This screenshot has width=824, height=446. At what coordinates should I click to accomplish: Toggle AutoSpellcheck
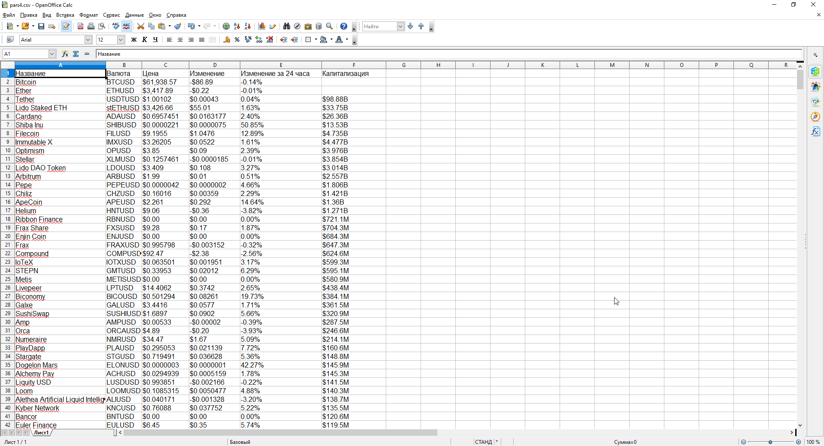click(x=127, y=26)
